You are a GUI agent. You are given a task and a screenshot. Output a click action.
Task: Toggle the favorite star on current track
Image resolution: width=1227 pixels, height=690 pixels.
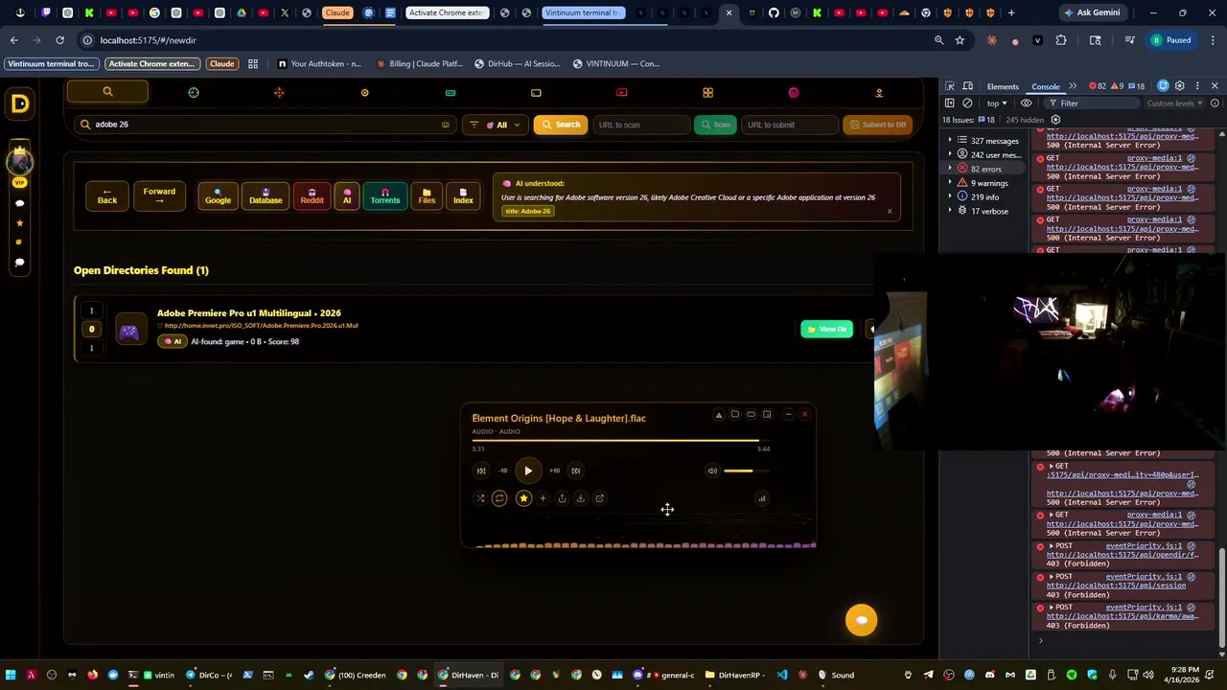523,498
